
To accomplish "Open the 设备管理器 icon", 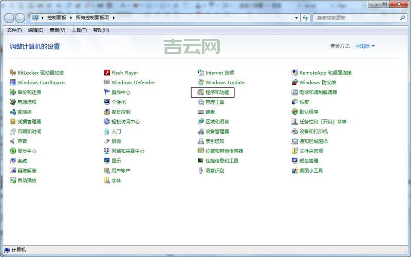I will tap(201, 132).
